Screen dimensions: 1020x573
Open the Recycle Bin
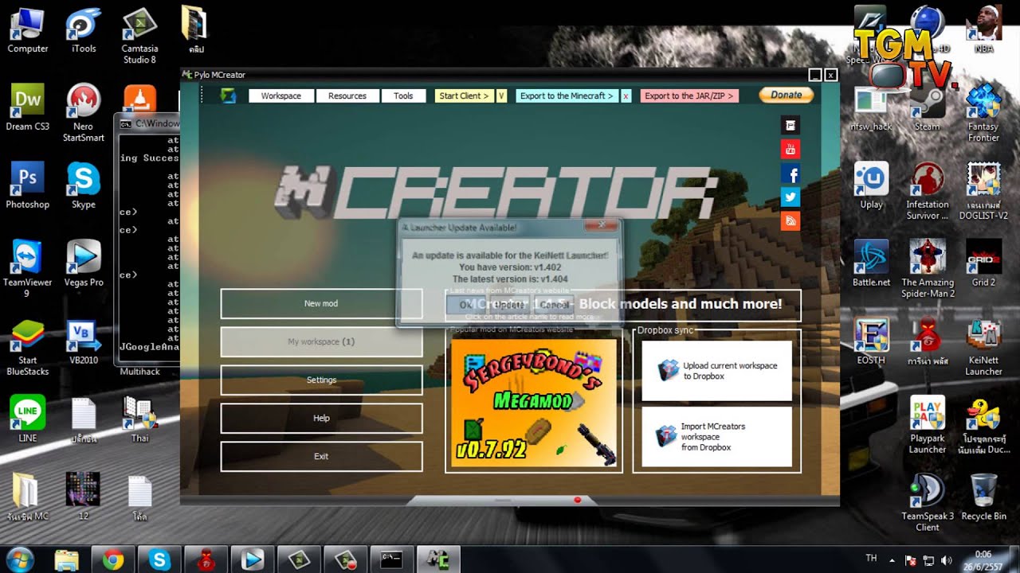pos(983,498)
